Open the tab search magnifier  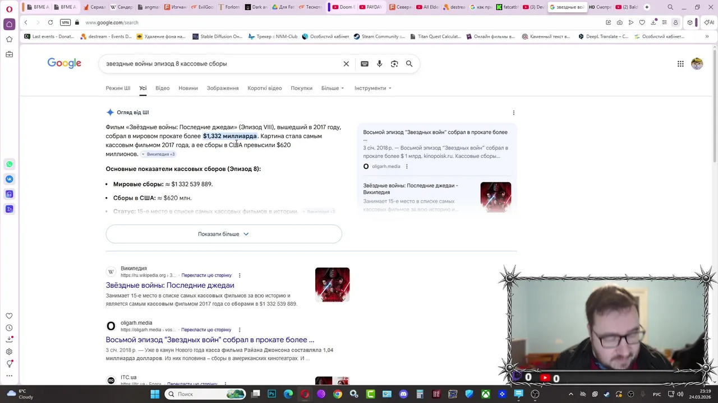(670, 7)
